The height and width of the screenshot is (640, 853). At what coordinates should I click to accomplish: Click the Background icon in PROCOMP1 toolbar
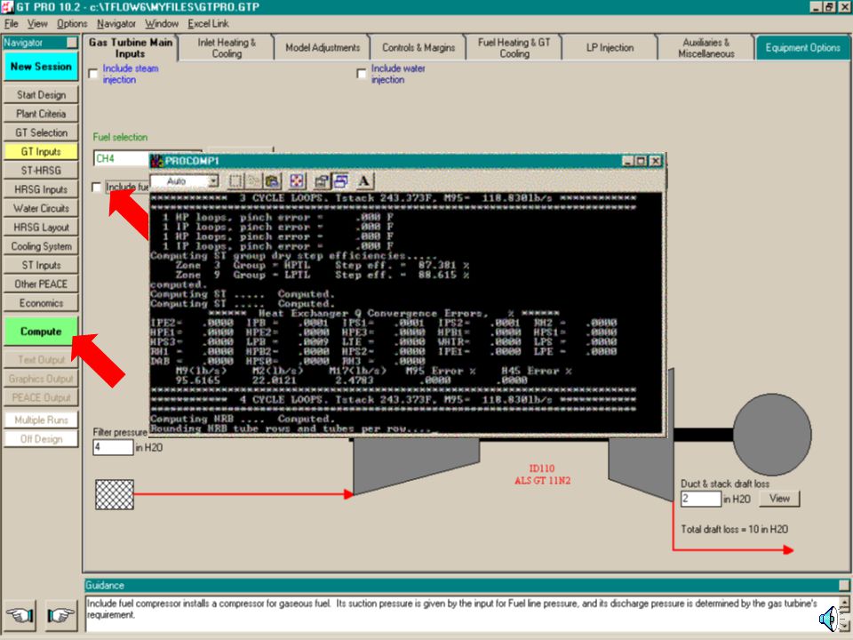[341, 181]
